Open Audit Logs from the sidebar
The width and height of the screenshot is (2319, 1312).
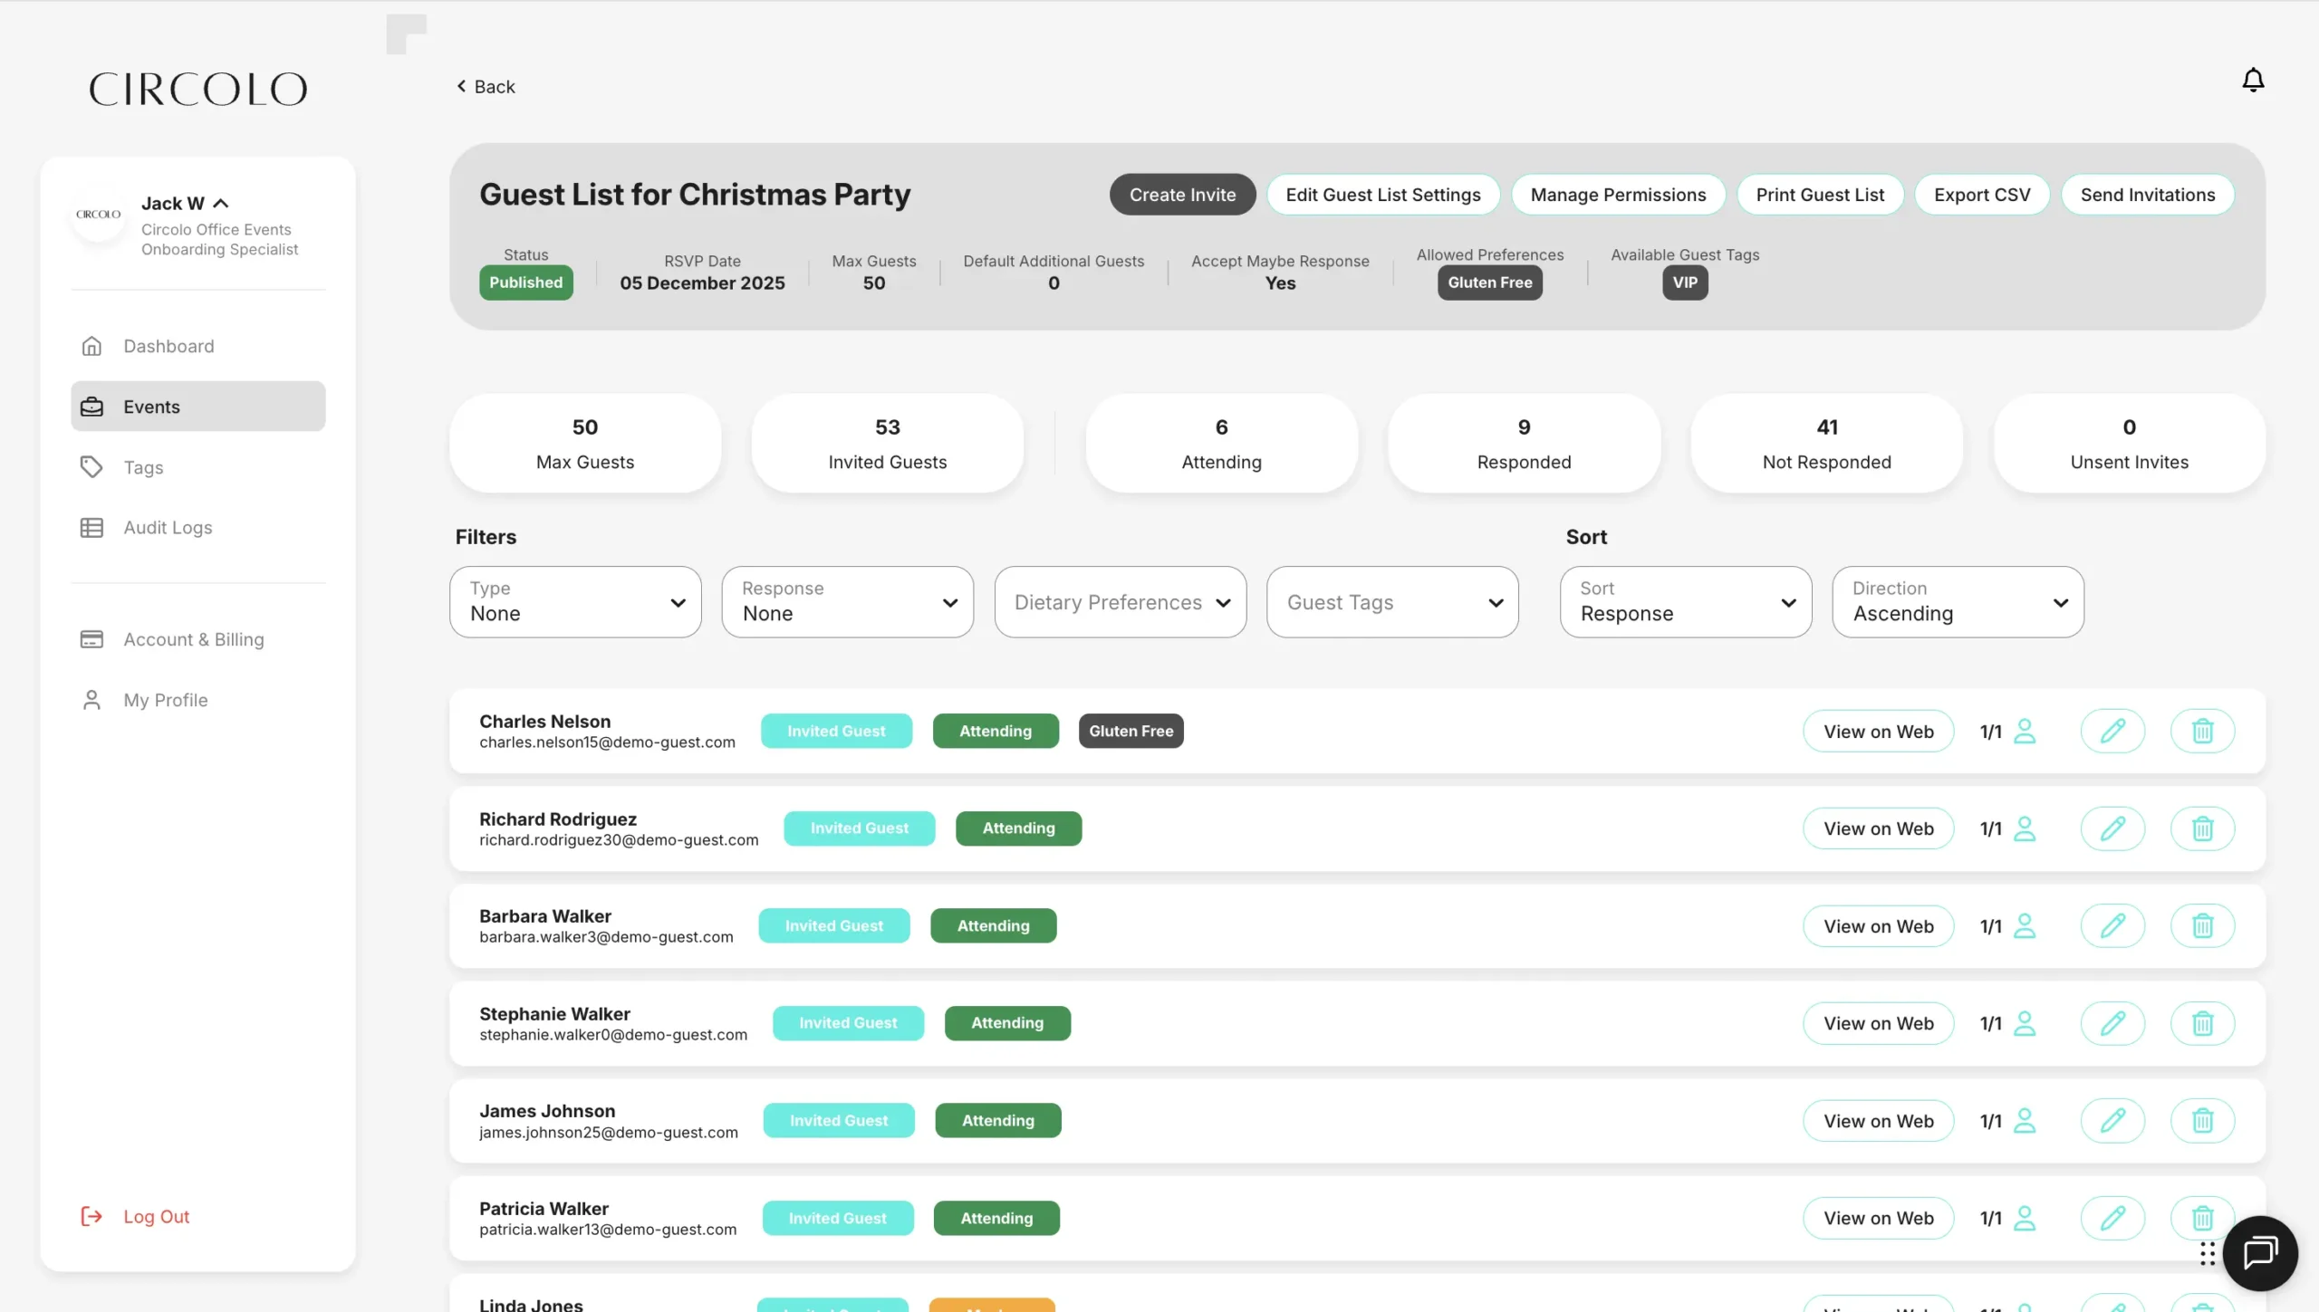tap(168, 527)
